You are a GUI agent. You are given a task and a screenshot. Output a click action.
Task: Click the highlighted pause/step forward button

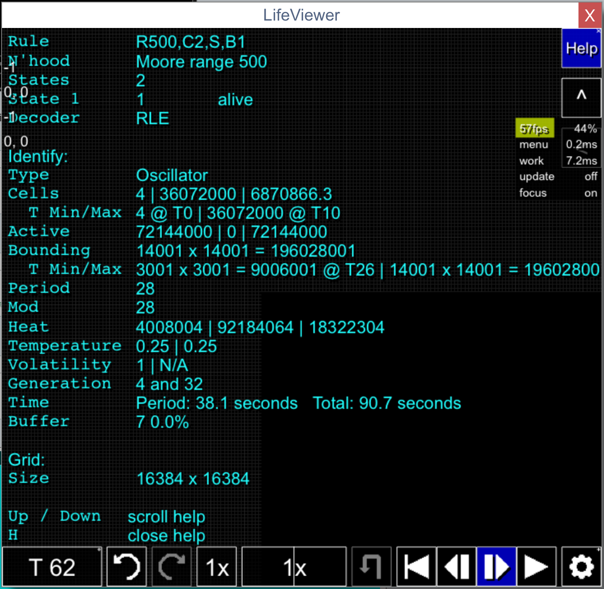497,567
